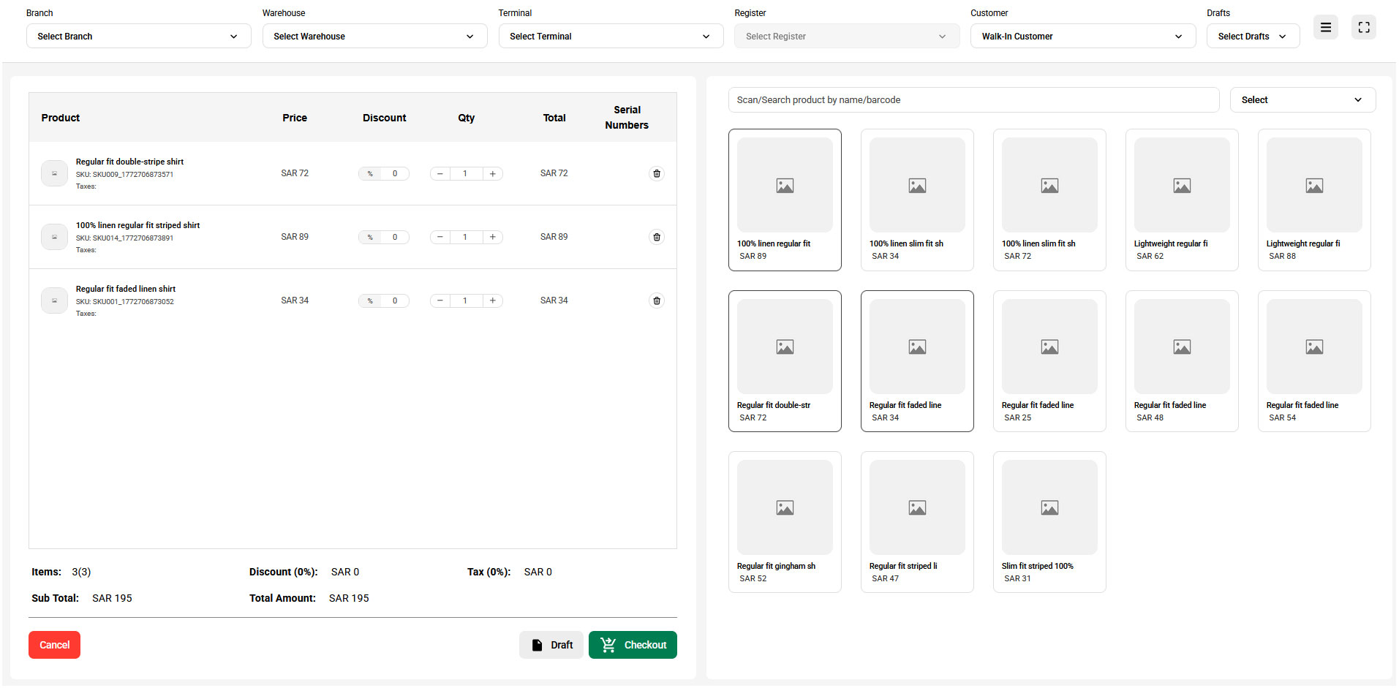Toggle percent discount type for faded linen shirt
Screen dimensions: 1399x688
370,301
